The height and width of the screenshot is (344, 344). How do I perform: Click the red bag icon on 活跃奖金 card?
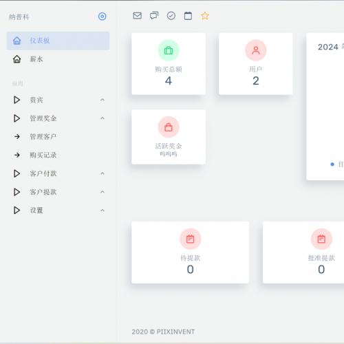[x=169, y=127]
